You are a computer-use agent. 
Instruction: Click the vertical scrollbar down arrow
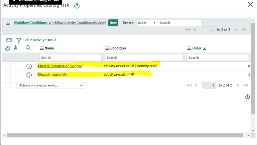point(253,130)
